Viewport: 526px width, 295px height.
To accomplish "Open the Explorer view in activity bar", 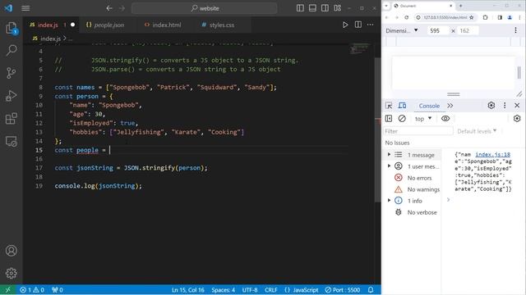I will coord(12,28).
